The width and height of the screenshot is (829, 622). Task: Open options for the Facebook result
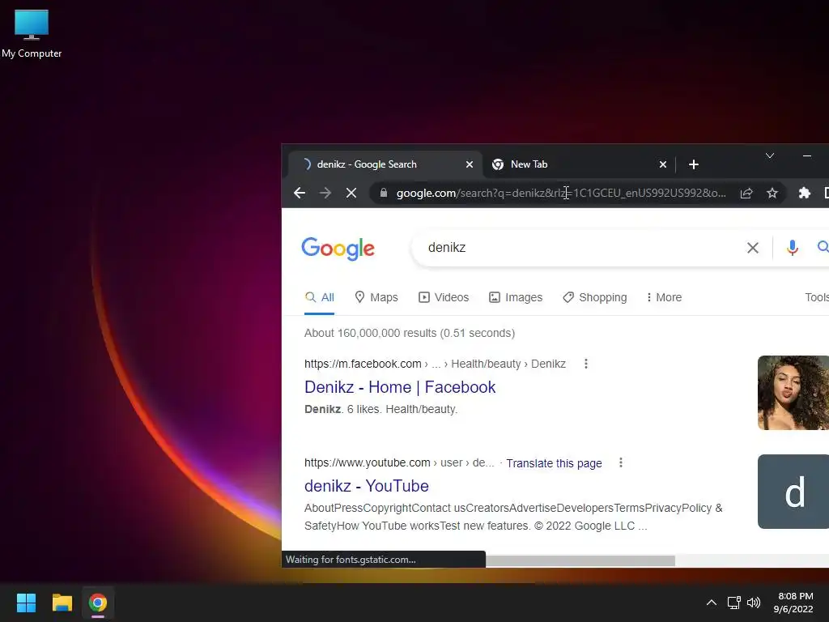pos(586,364)
